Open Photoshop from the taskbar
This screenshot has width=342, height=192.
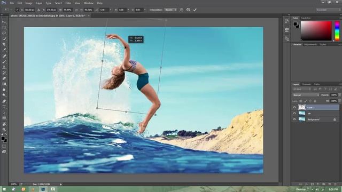pos(43,189)
